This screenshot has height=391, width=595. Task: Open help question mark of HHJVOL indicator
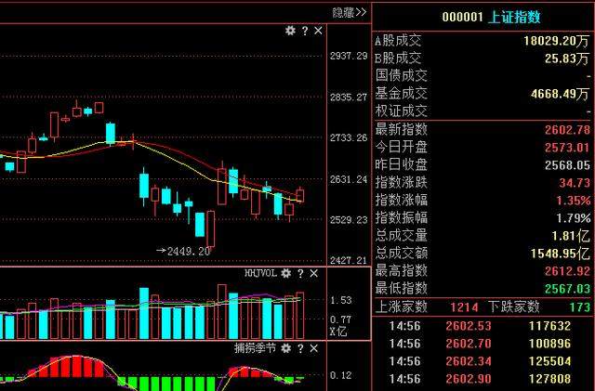[300, 273]
